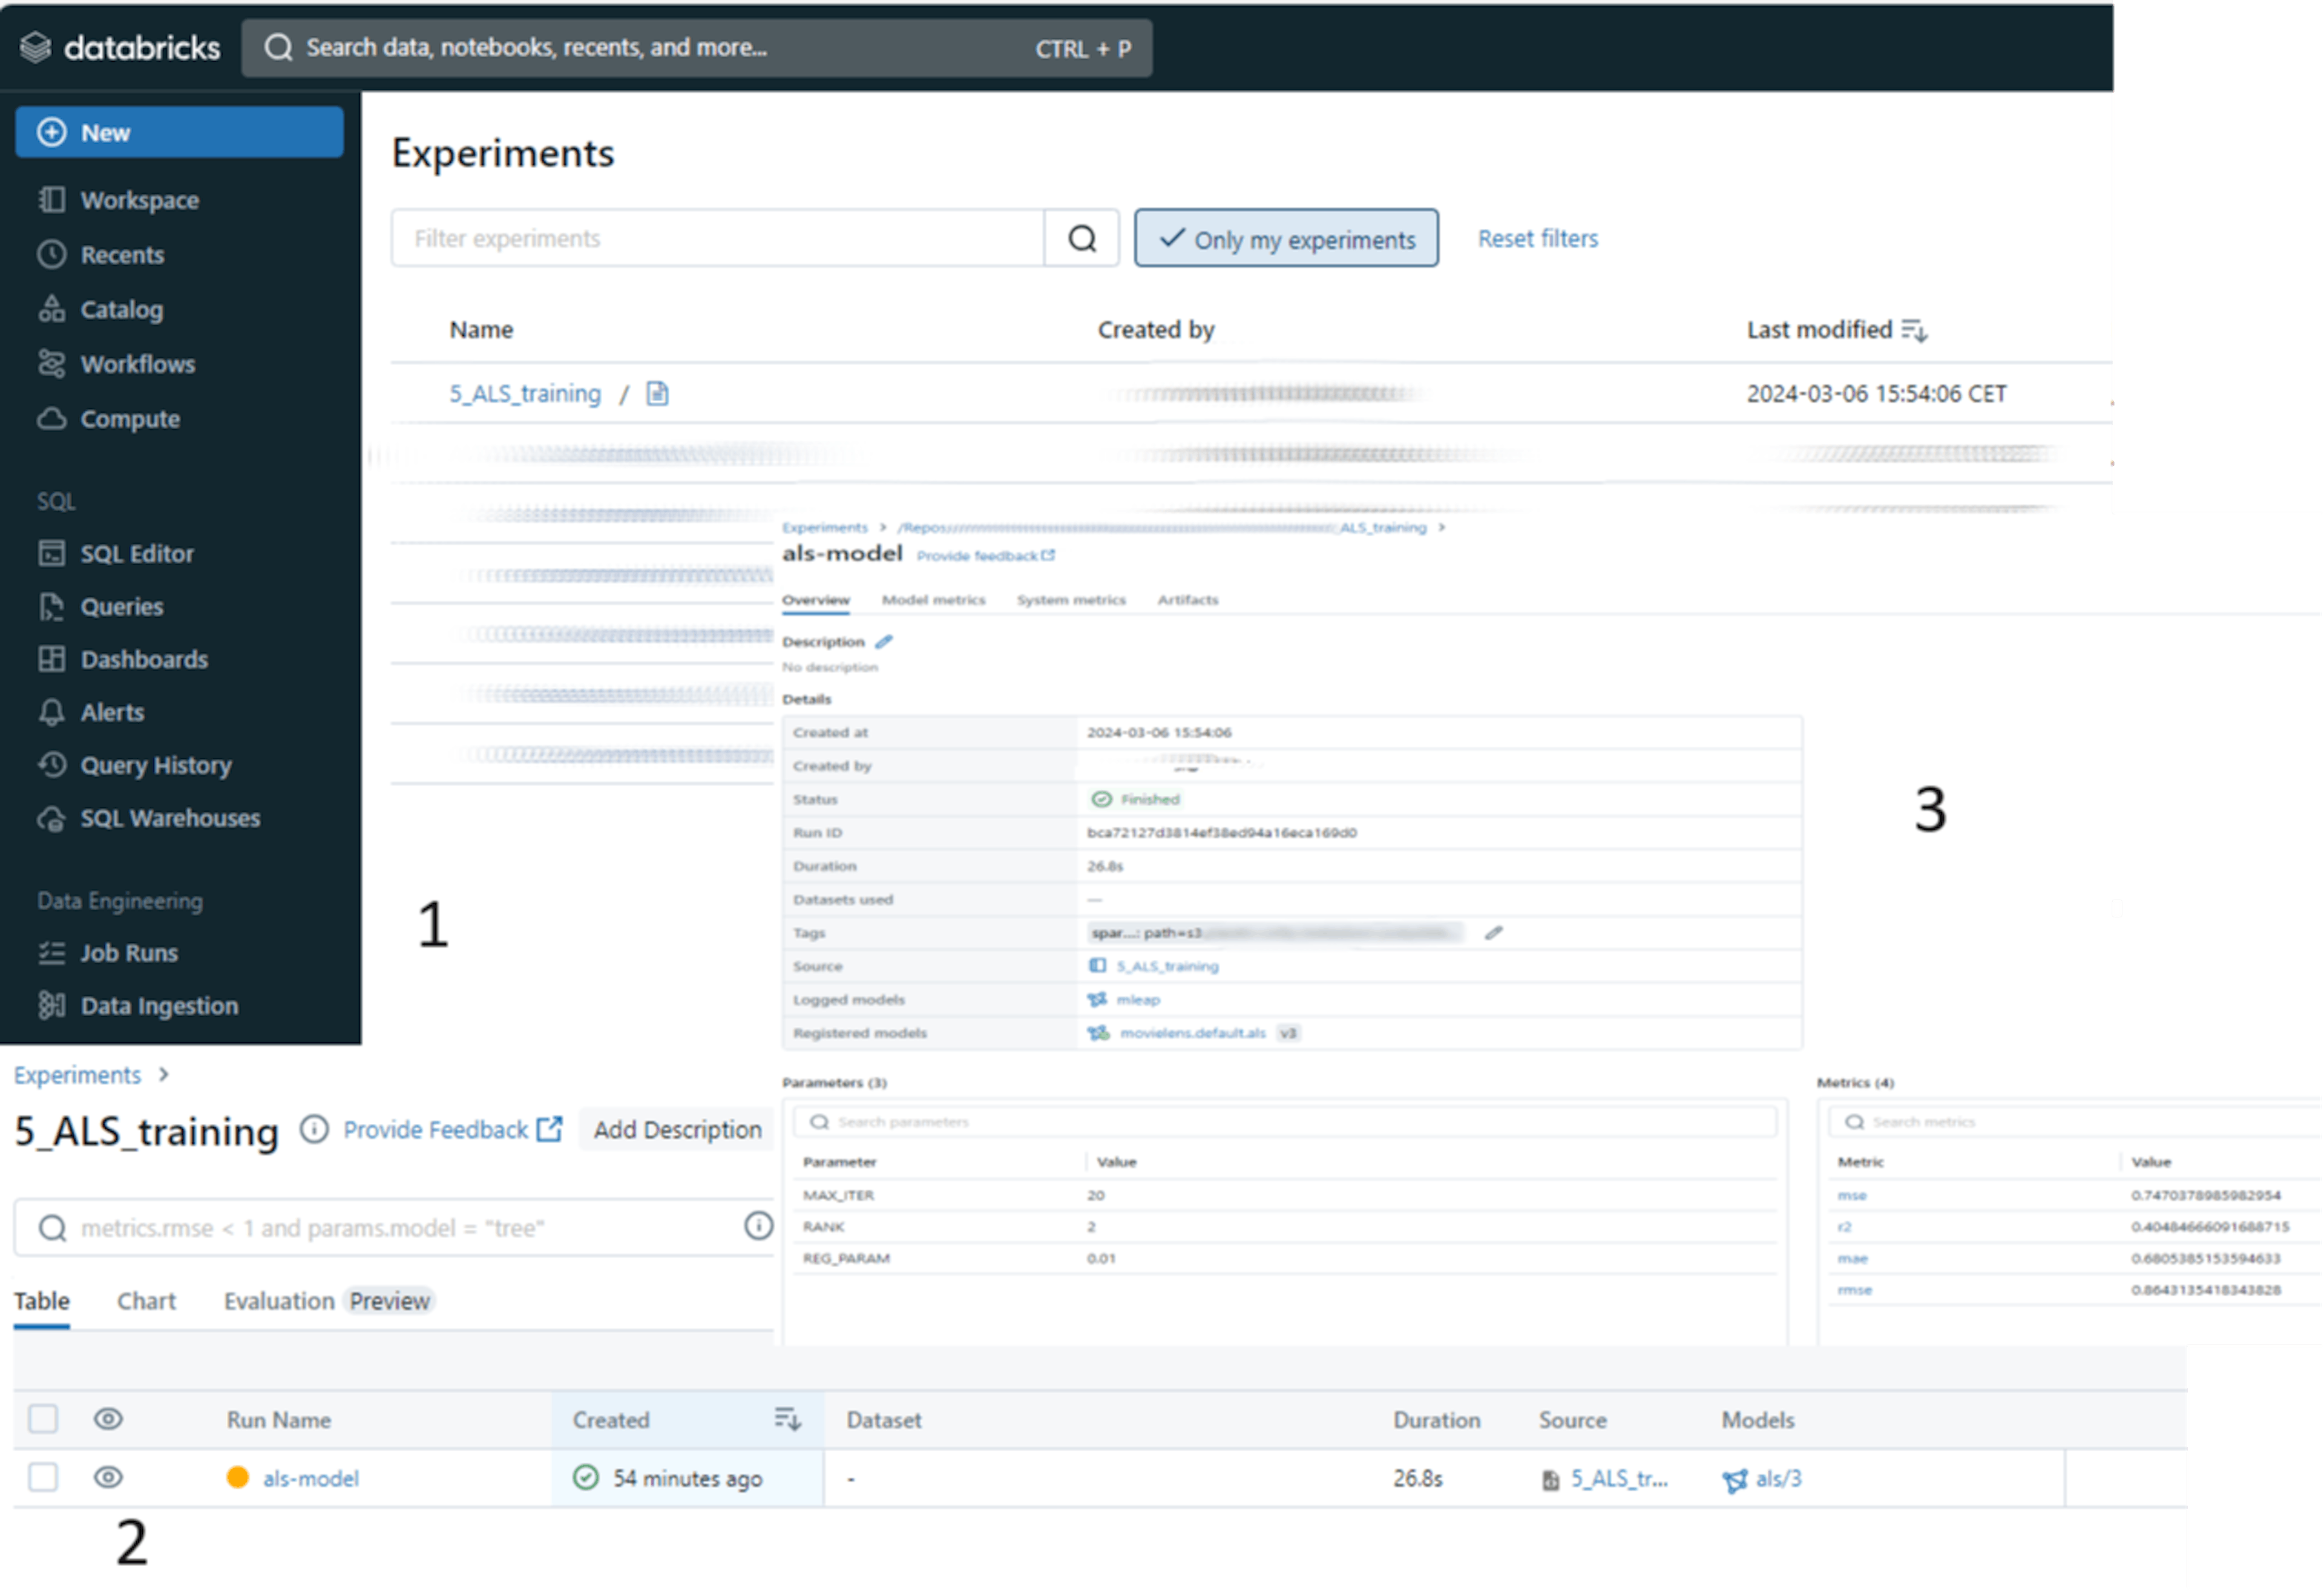Open the SQL Editor from the sidebar
This screenshot has height=1591, width=2324.
137,553
